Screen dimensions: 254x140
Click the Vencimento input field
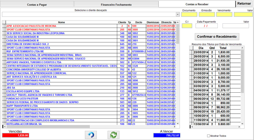point(224,14)
